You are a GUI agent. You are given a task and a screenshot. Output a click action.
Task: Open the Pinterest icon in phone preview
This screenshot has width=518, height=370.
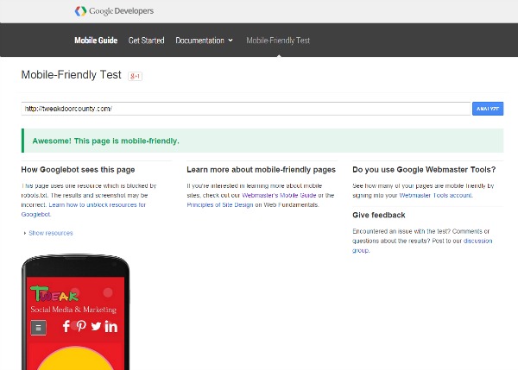pos(81,326)
